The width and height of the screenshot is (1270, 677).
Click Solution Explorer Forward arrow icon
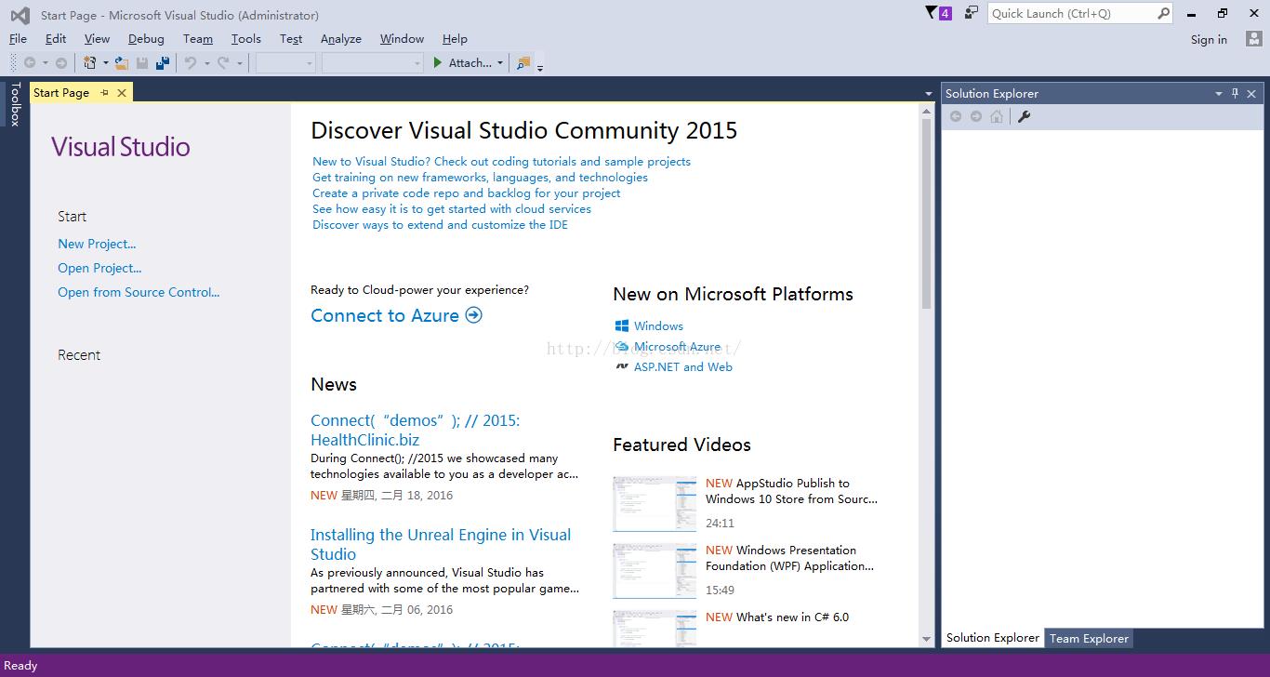(975, 116)
